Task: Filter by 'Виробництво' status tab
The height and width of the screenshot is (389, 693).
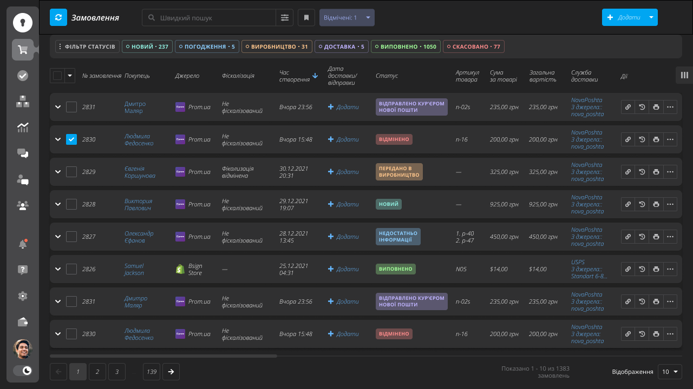Action: click(x=277, y=47)
